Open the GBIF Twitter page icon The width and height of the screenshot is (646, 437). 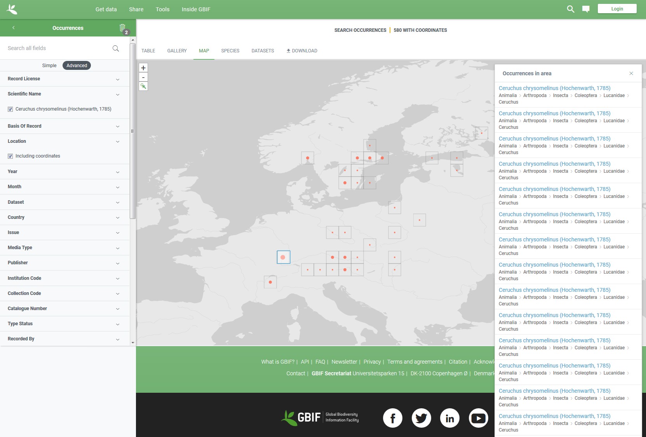(x=421, y=418)
